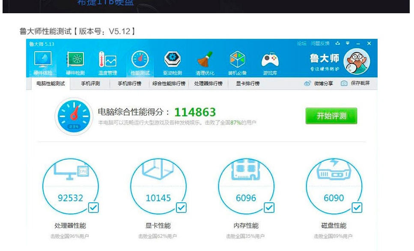The height and width of the screenshot is (251, 414).
Task: Click the speedometer gauge icon beside the score
Action: tap(74, 116)
